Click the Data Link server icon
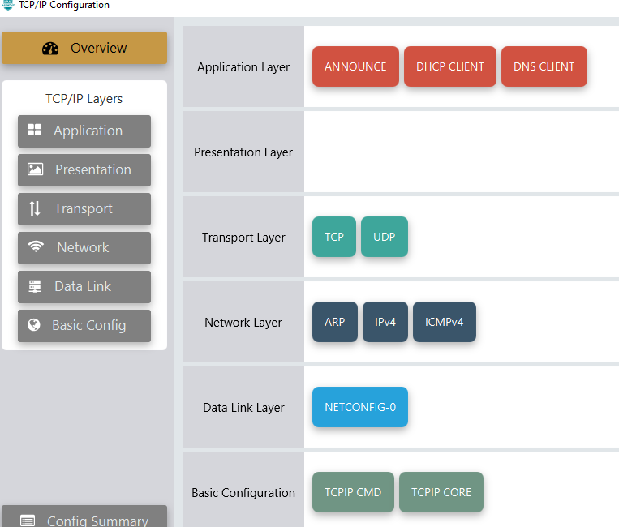Screen dimensions: 619x527 point(35,286)
